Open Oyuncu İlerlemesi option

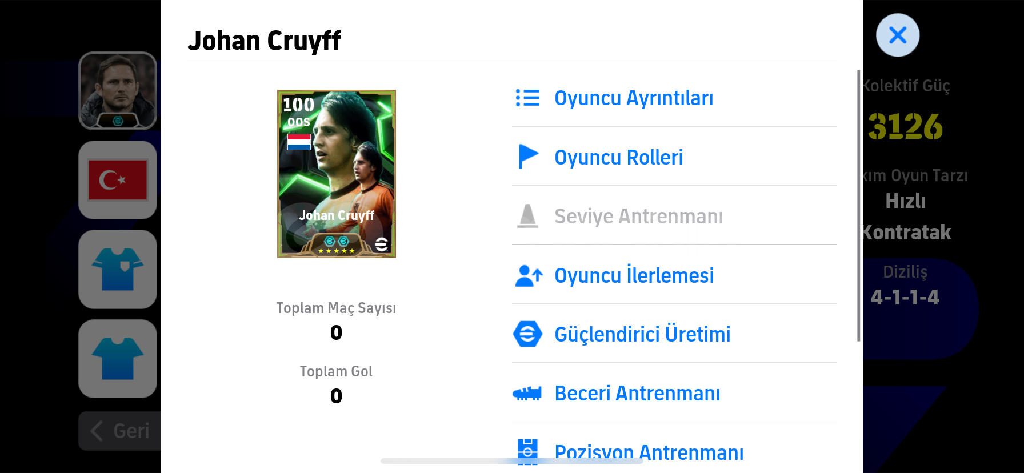[x=634, y=275]
